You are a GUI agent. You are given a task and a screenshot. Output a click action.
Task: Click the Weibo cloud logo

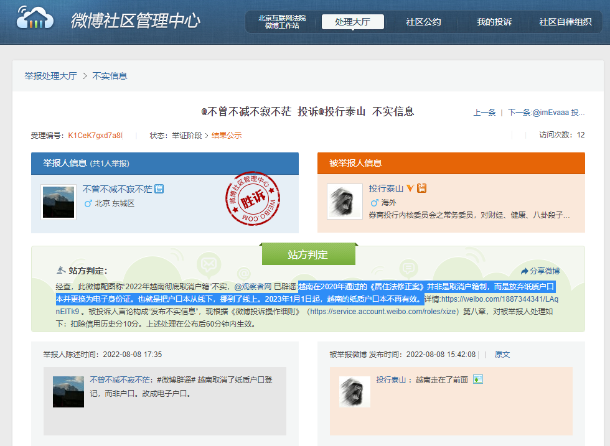pos(35,20)
